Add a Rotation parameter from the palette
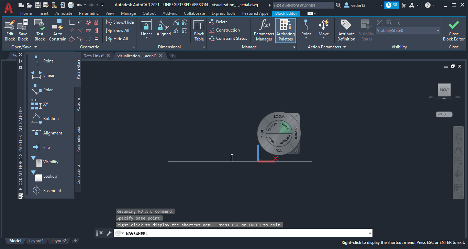Screen dimensions: 468x249 pos(45,119)
